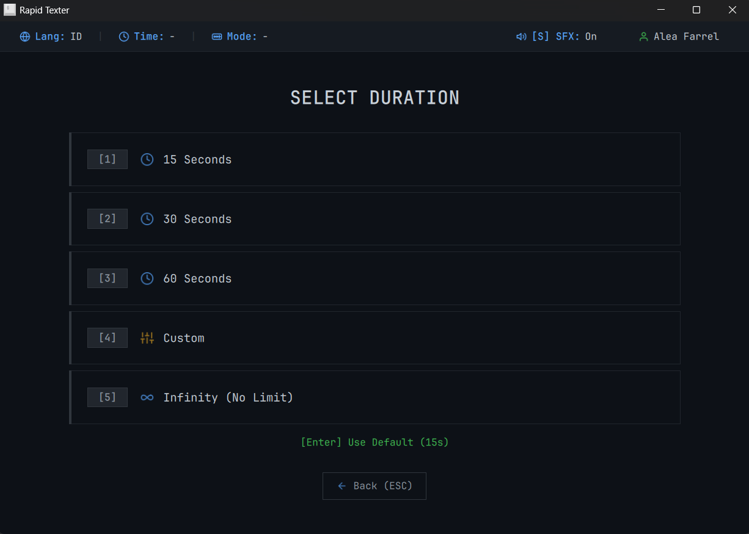
Task: Click the infinity symbol icon
Action: pyautogui.click(x=147, y=397)
